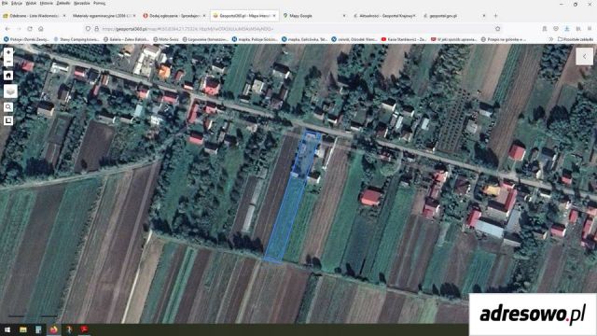
Task: Open the Pokoje Domki bookmark
Action: pos(26,39)
